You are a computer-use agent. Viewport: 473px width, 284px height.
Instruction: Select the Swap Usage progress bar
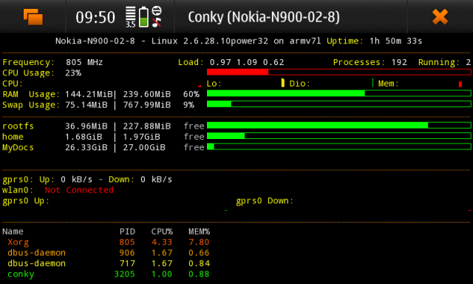[338, 104]
